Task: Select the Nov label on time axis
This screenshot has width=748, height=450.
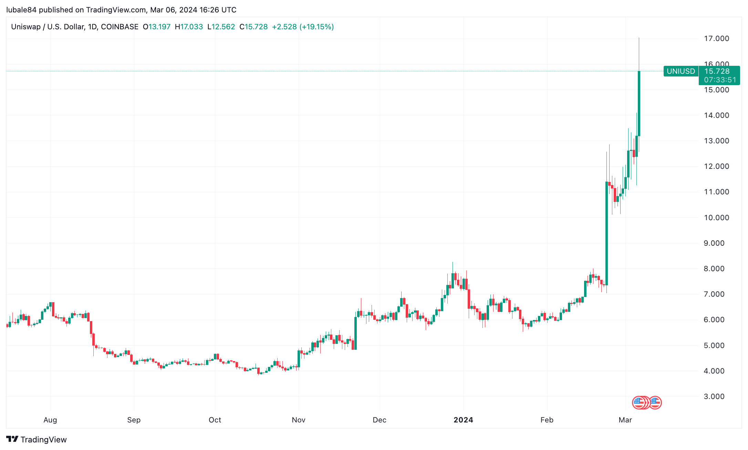Action: [x=298, y=420]
